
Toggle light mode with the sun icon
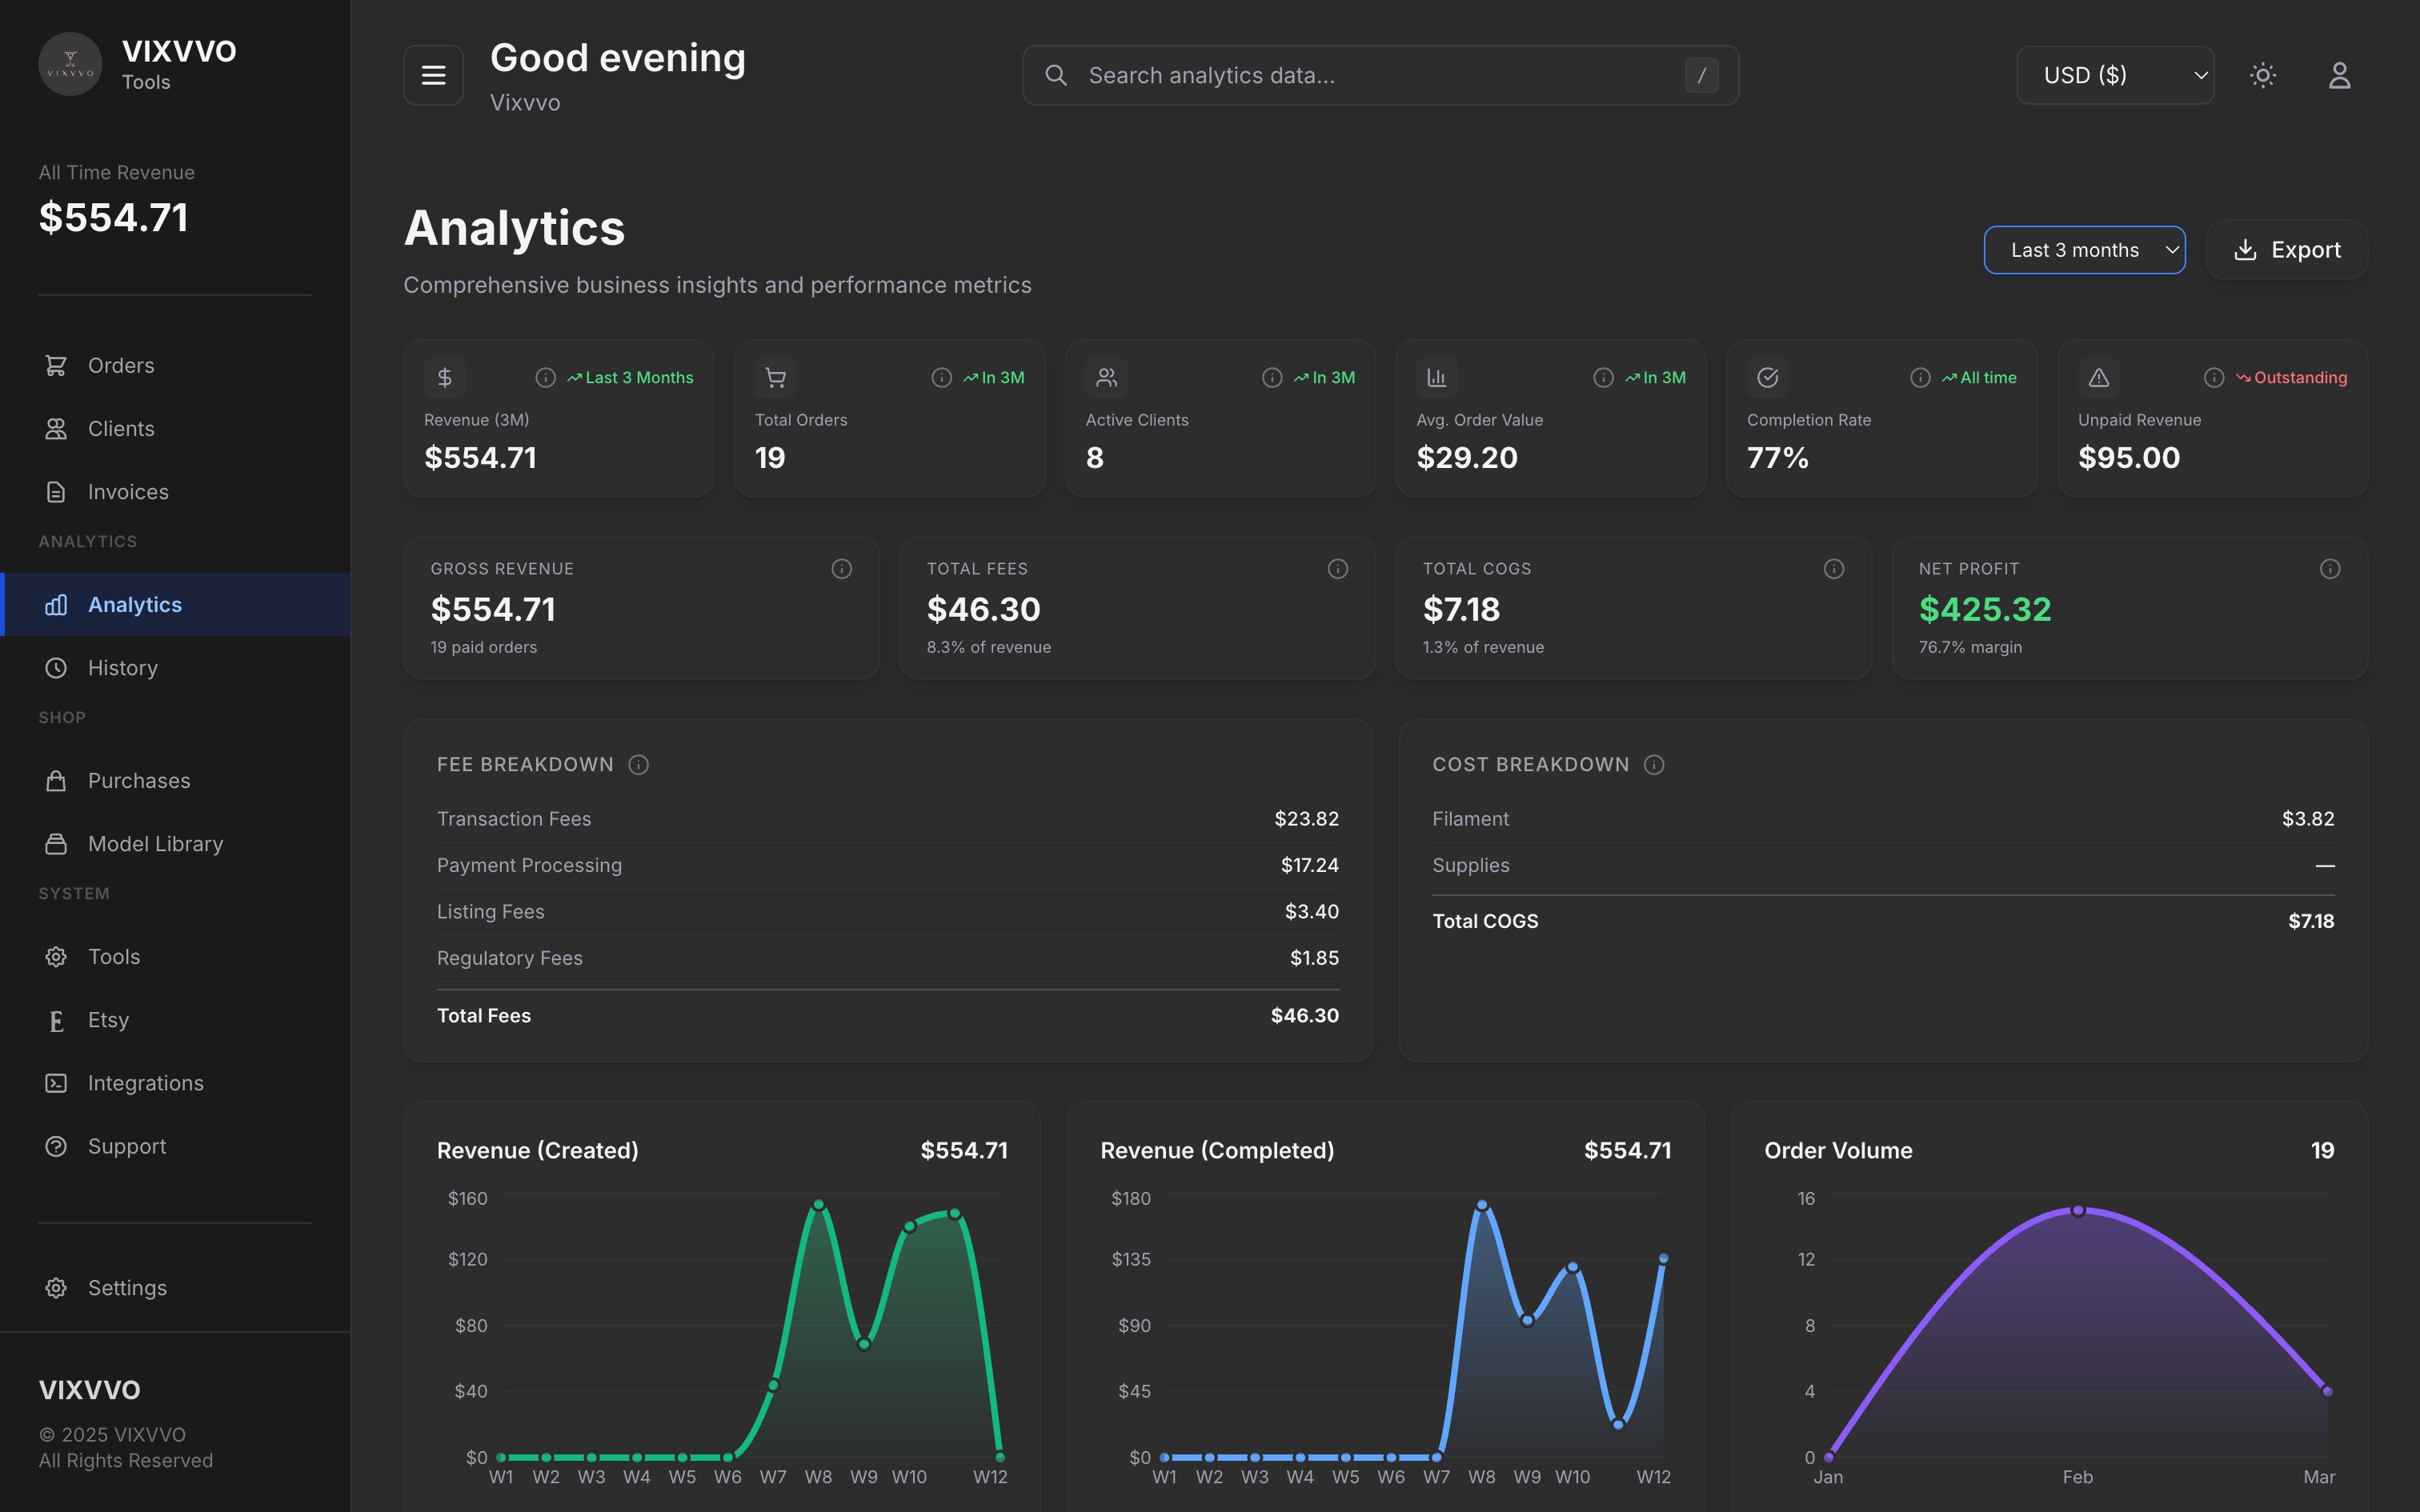(2263, 74)
